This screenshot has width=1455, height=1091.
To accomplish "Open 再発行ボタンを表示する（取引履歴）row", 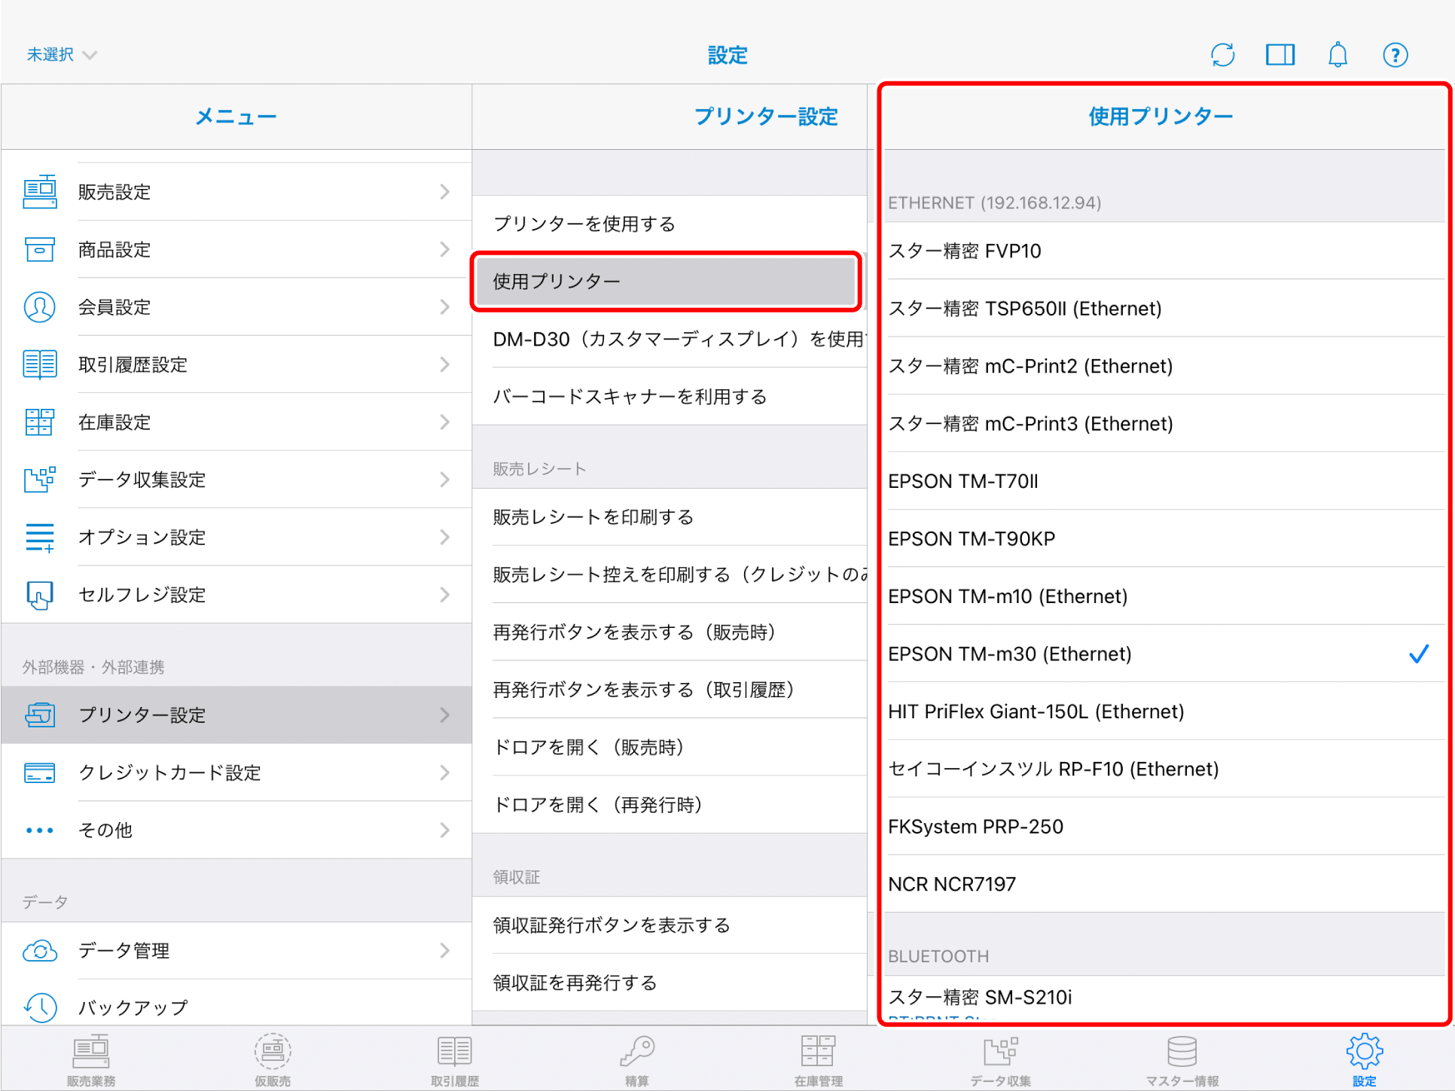I will tap(670, 690).
